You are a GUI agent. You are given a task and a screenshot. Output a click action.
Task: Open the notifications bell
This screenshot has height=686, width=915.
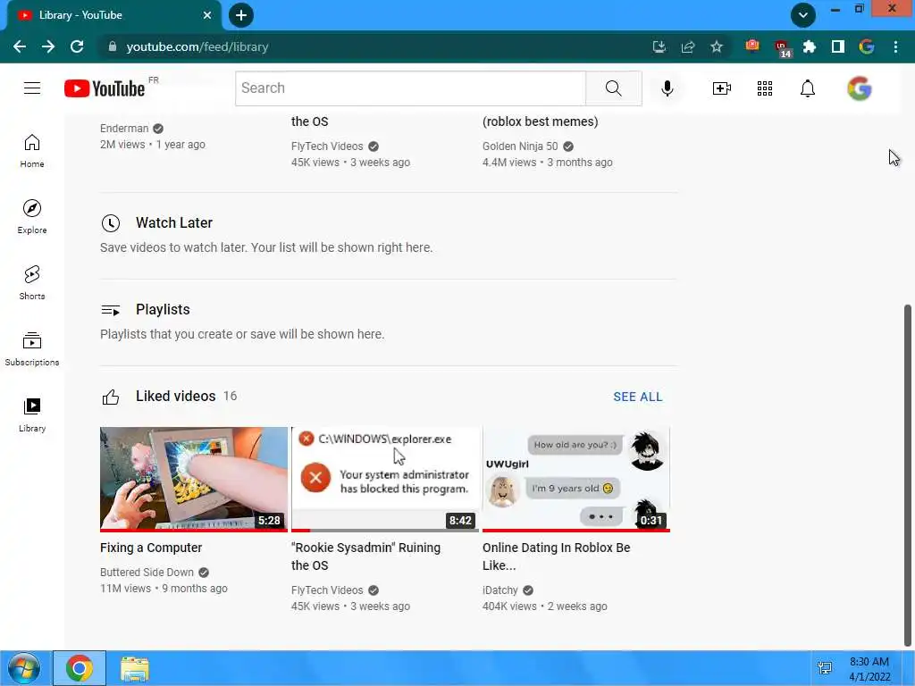pyautogui.click(x=808, y=88)
